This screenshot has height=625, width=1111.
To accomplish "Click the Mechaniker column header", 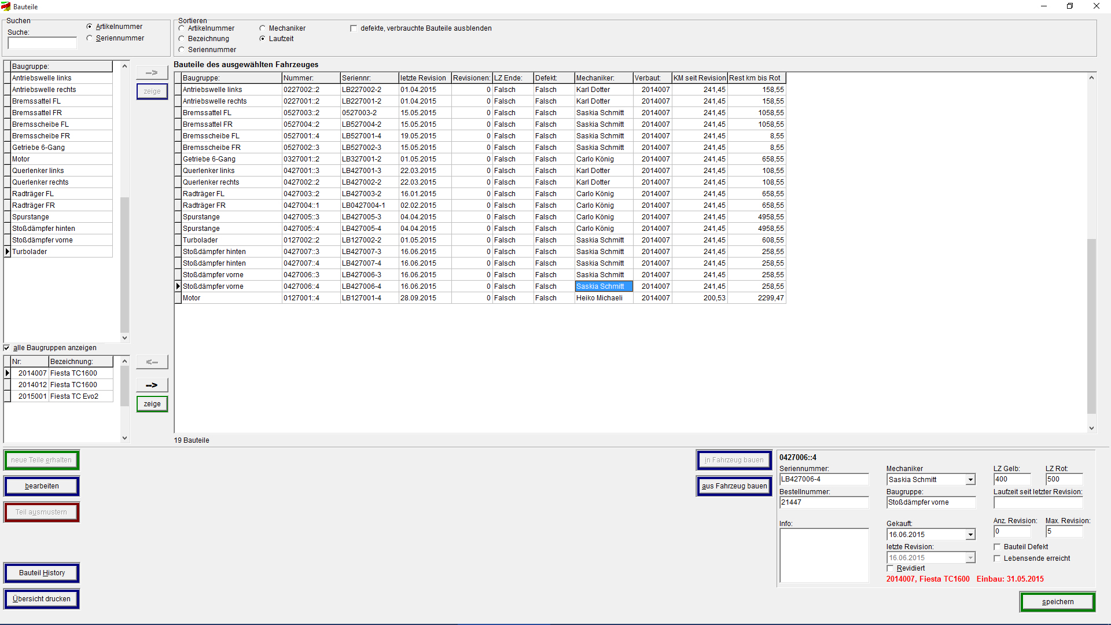I will pos(604,78).
